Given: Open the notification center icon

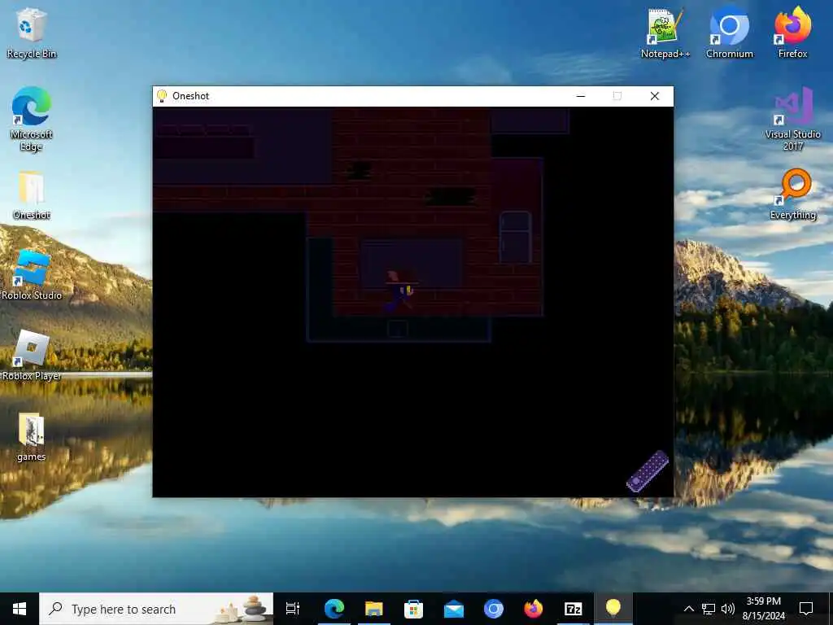Looking at the screenshot, I should [806, 609].
